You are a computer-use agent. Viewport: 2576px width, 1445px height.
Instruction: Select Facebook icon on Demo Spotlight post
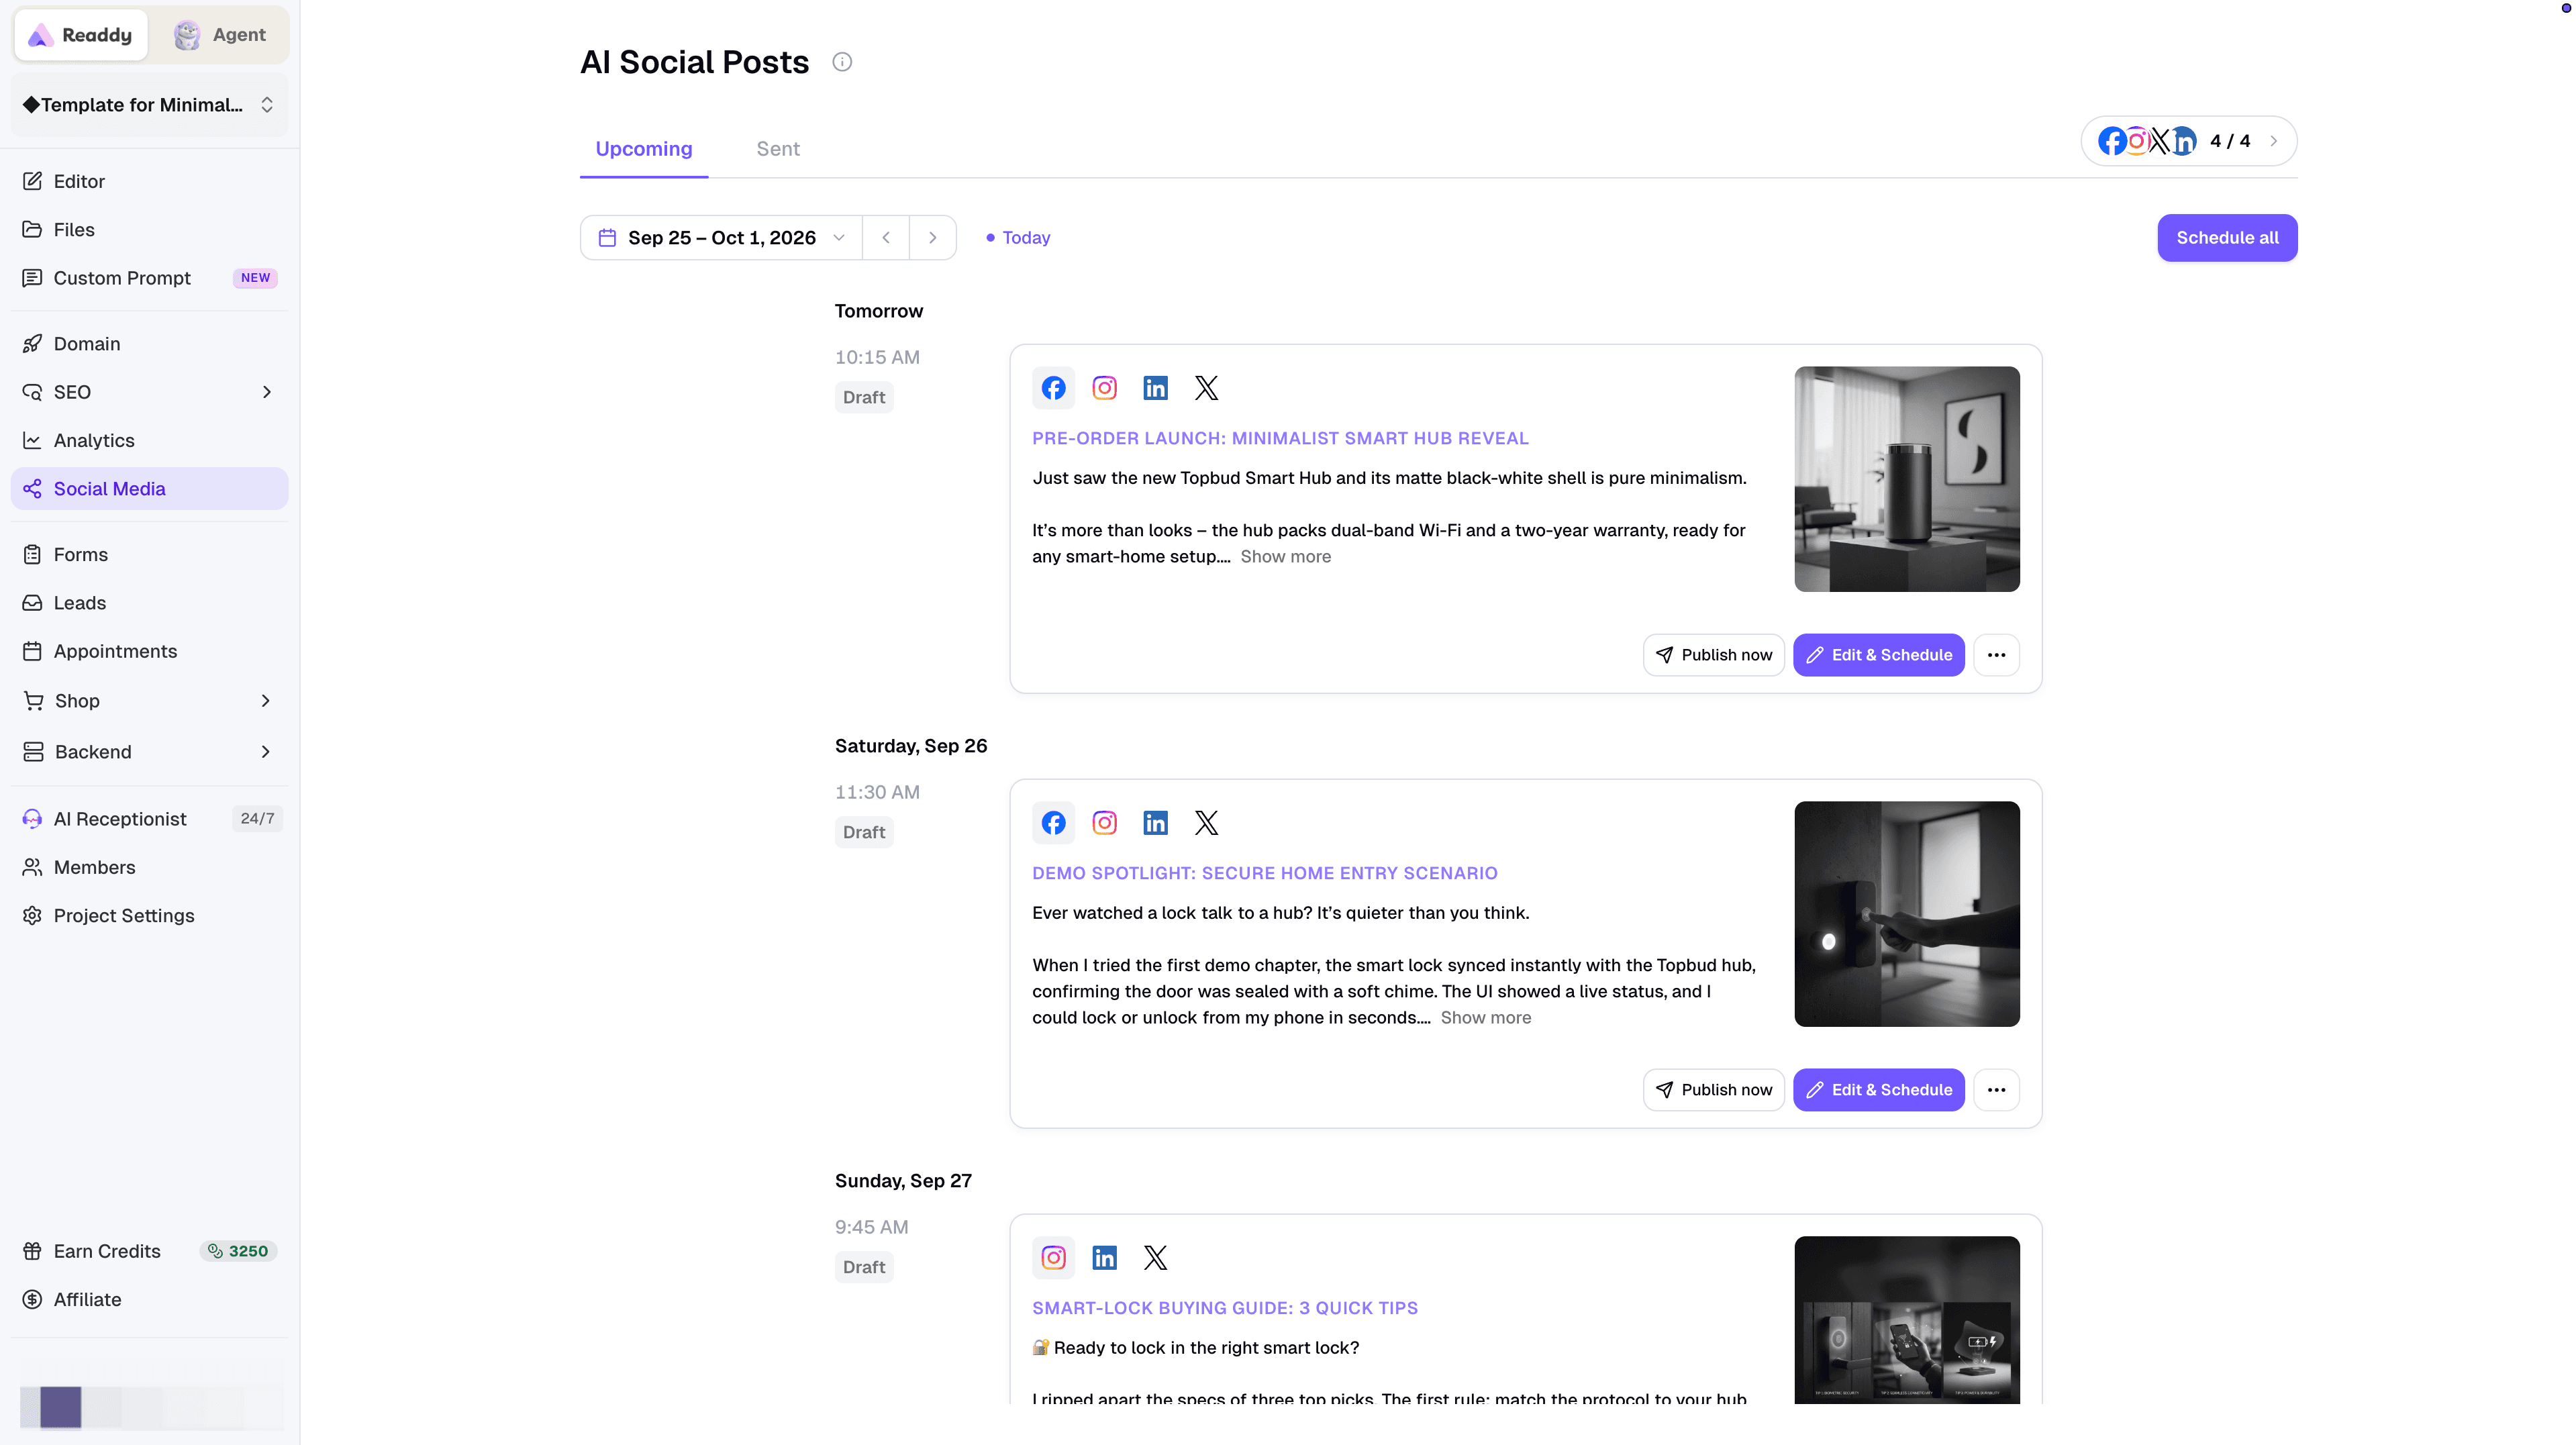click(1053, 823)
